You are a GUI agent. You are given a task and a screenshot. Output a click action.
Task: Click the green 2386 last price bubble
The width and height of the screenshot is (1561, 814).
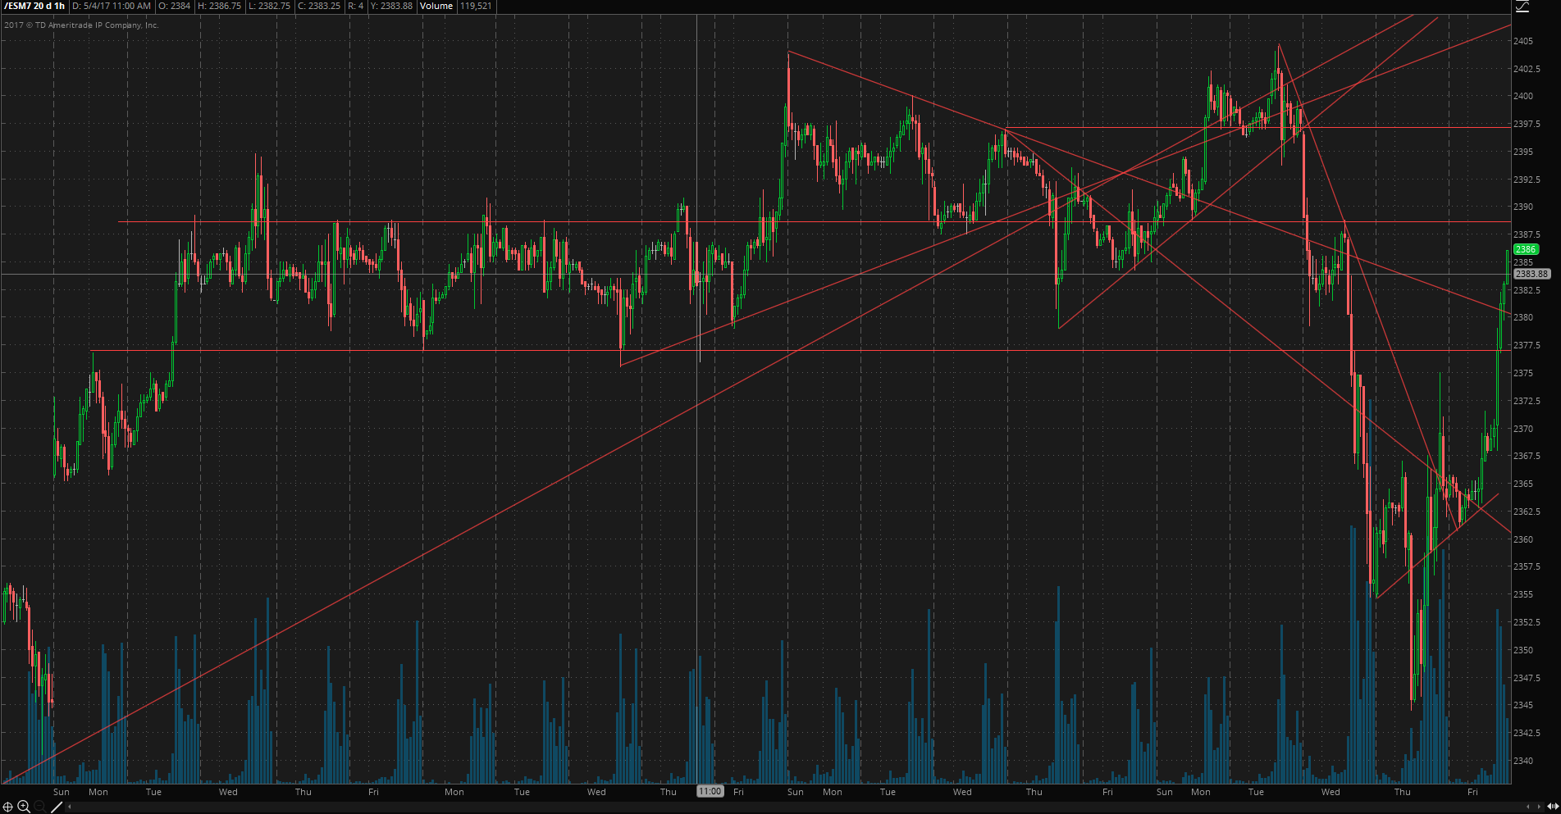(1526, 249)
